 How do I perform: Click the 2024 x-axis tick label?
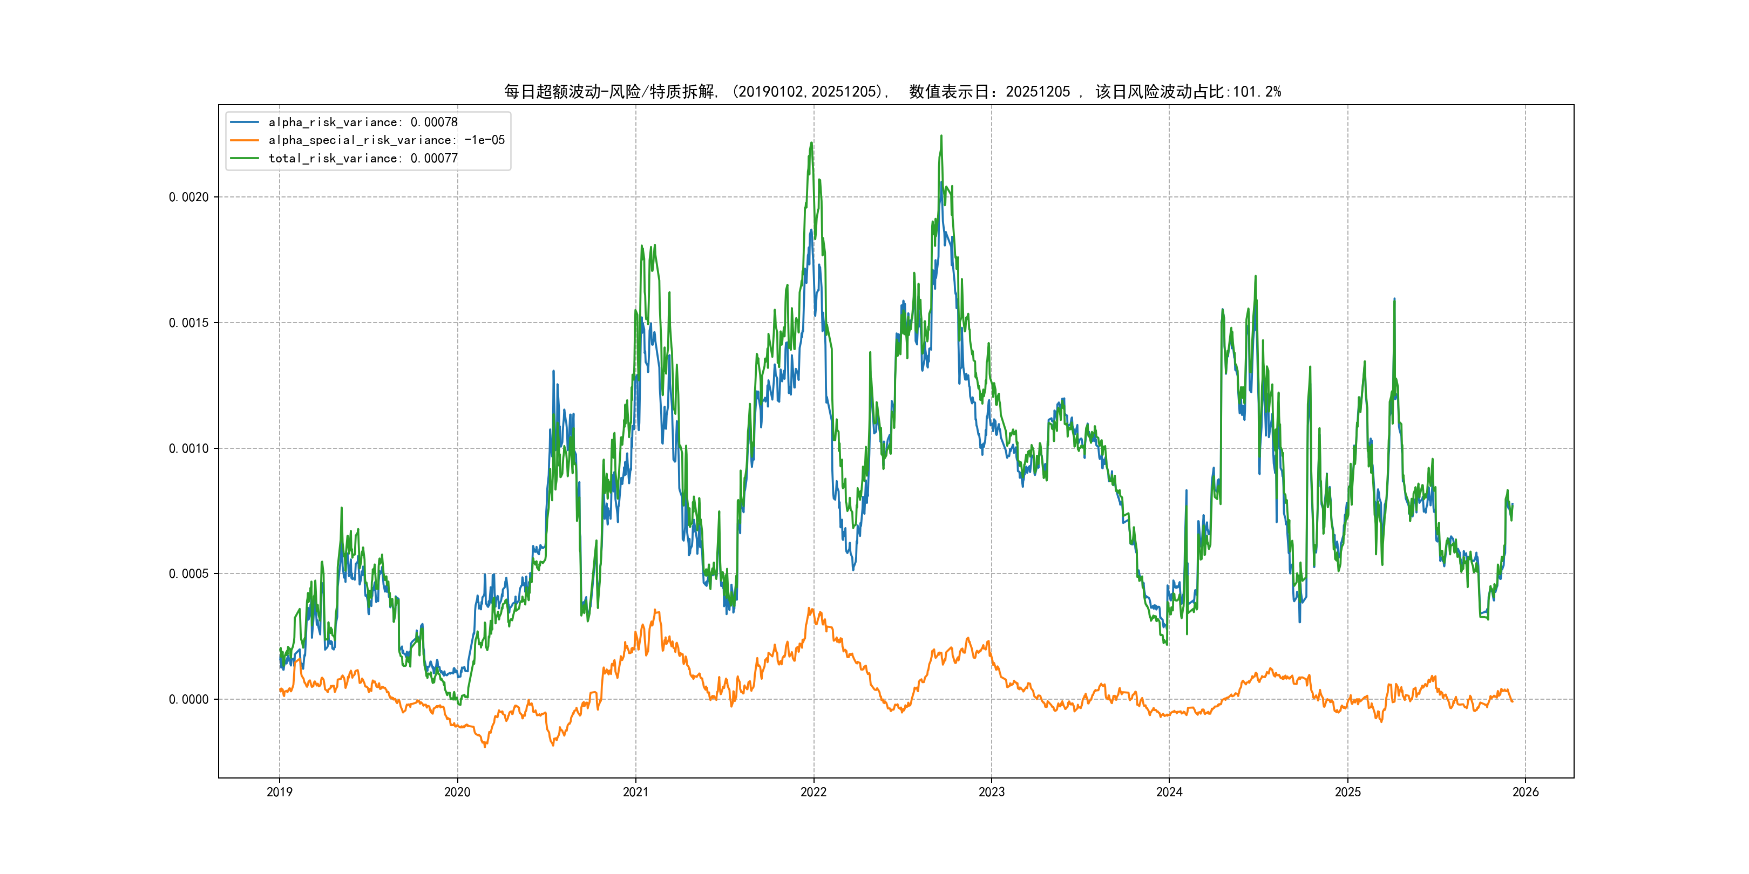pyautogui.click(x=1169, y=792)
